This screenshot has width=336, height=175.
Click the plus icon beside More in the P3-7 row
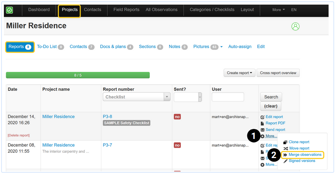(x=263, y=165)
